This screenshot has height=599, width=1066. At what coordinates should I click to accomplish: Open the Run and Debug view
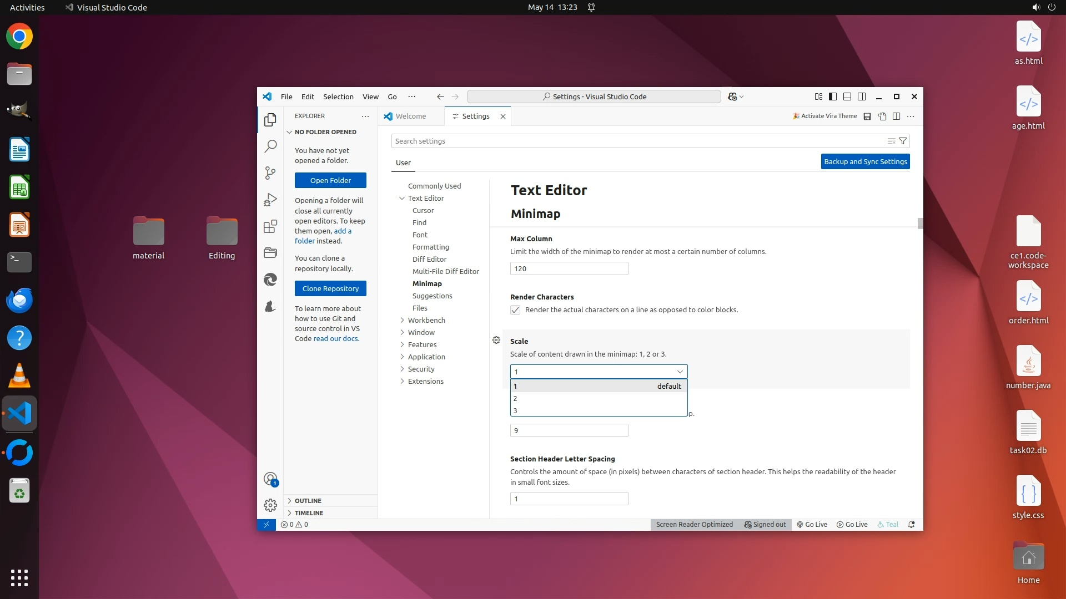point(270,200)
